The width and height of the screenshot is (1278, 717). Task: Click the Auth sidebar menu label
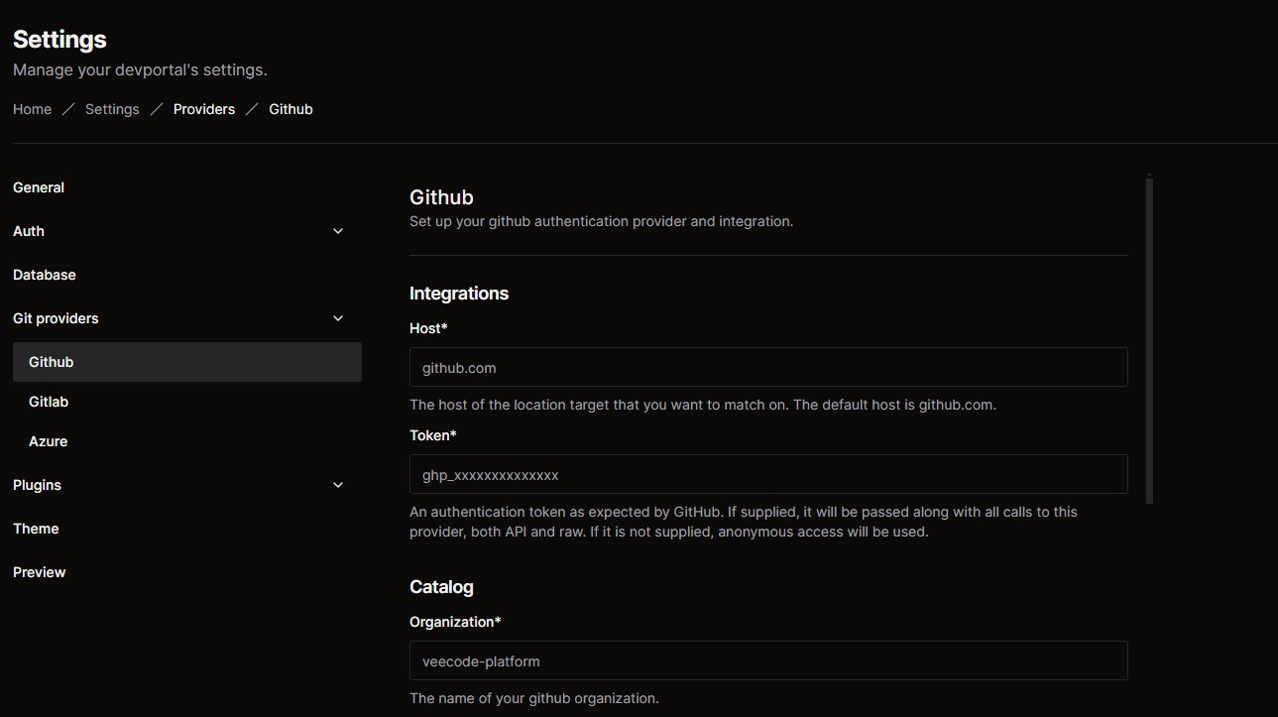coord(29,231)
